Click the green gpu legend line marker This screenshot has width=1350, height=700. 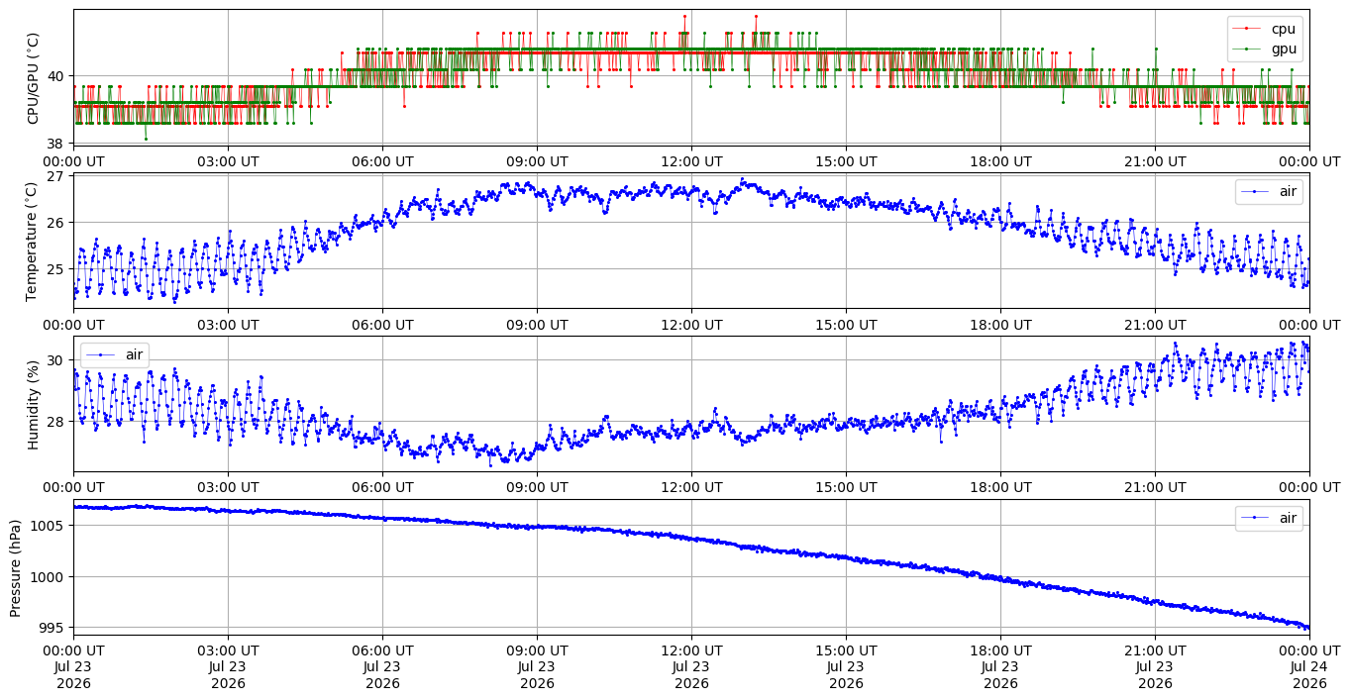(x=1247, y=50)
